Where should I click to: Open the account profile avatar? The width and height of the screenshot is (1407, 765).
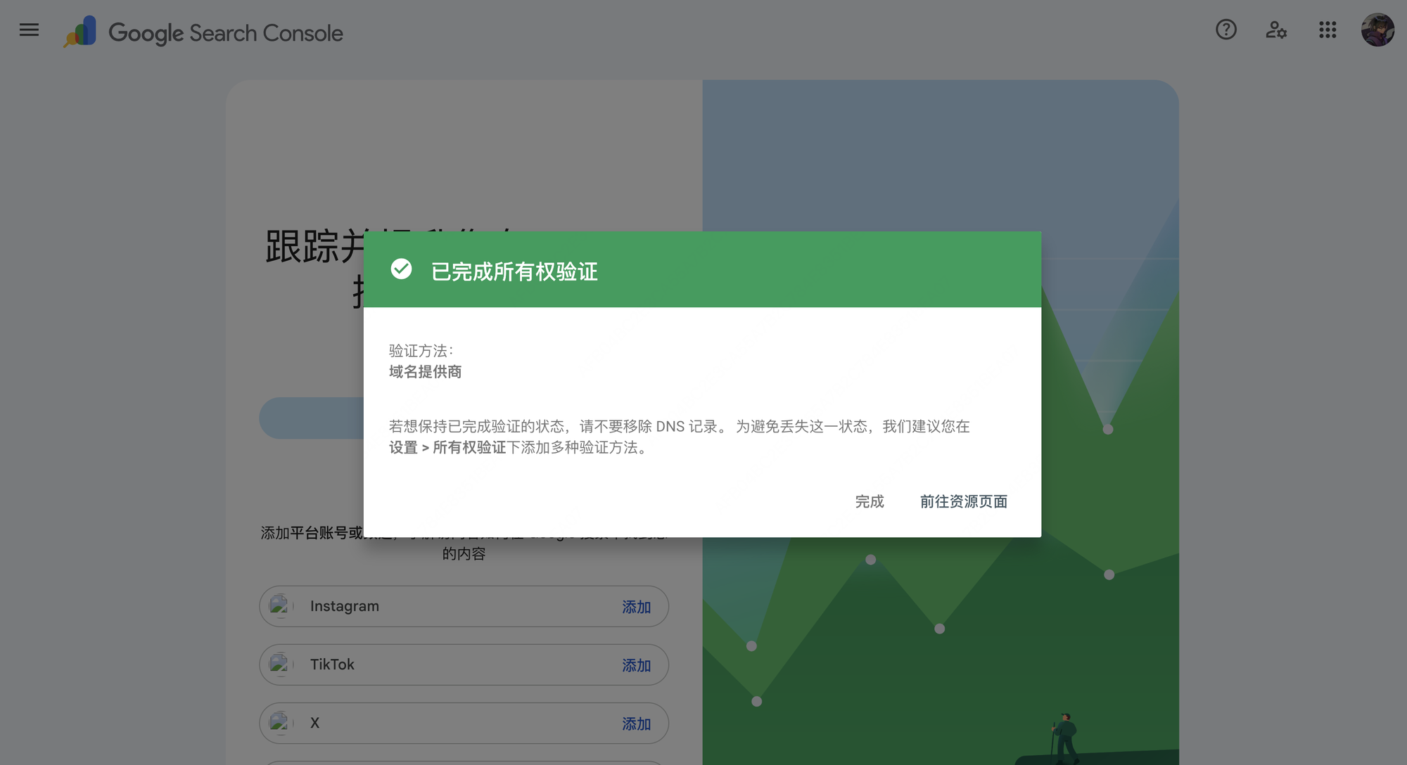click(x=1377, y=30)
